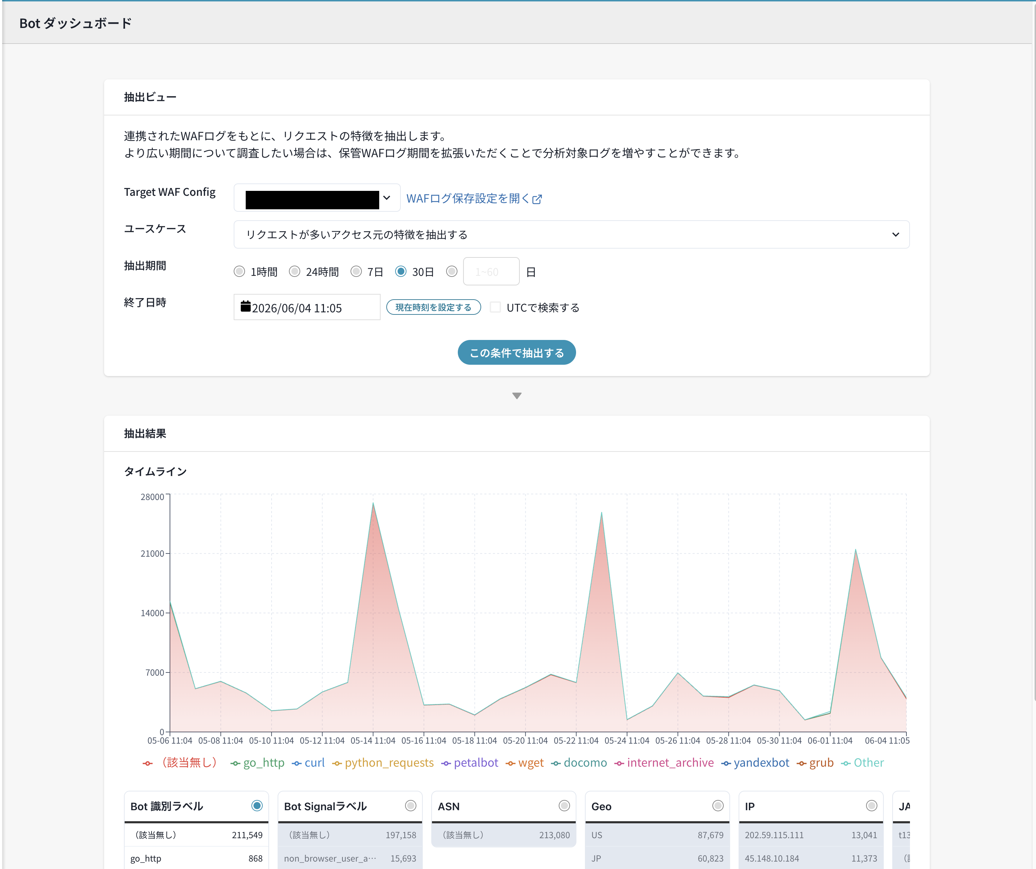Click ASN (該当無し) 213,080 row
Viewport: 1036px width, 869px height.
(x=504, y=835)
